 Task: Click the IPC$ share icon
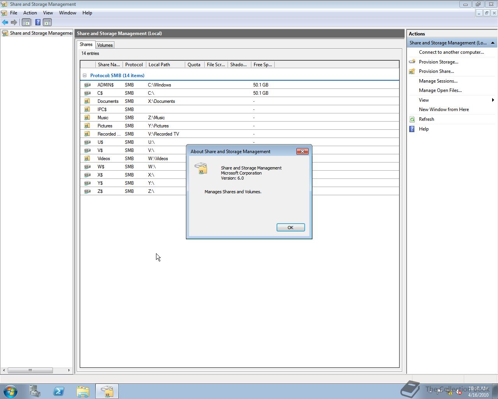(x=88, y=109)
